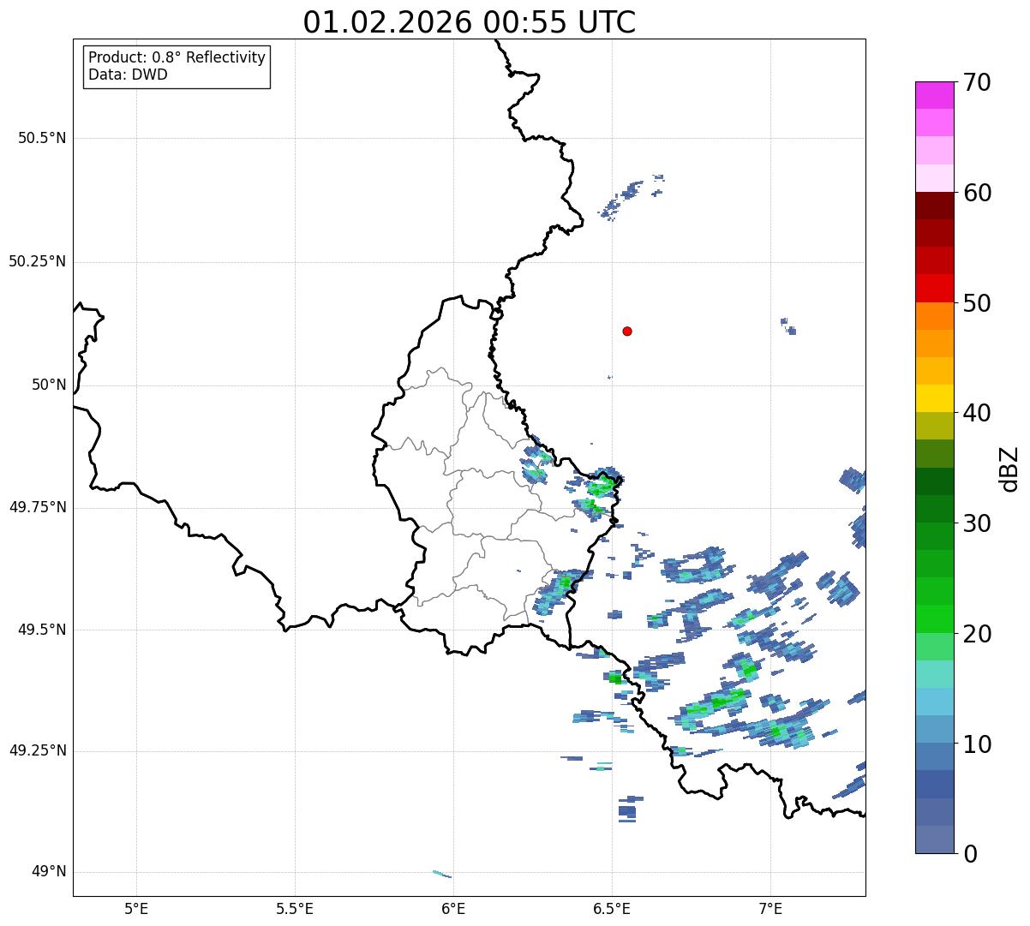Screen dimensions: 1030x926
Task: Click the latitude label 50.5°N
Action: coord(42,138)
